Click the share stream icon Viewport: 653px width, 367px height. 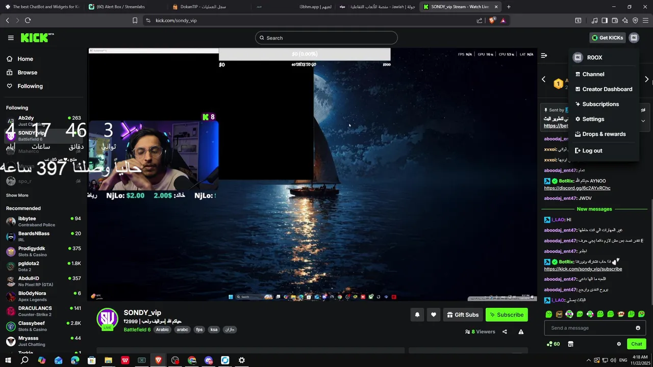(505, 332)
